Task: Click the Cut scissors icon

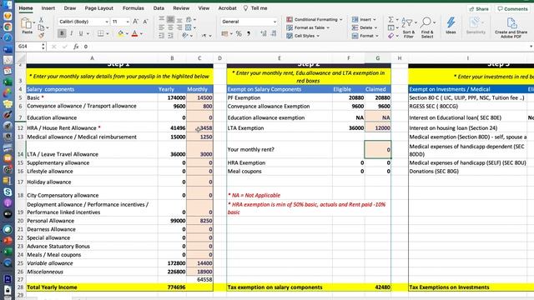Action: [x=41, y=20]
